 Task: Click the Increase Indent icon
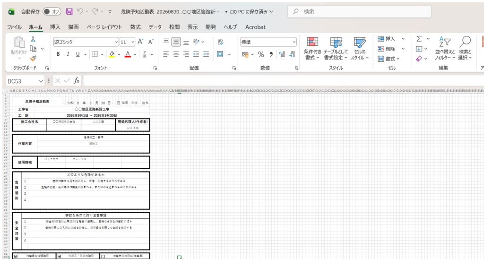[206, 54]
